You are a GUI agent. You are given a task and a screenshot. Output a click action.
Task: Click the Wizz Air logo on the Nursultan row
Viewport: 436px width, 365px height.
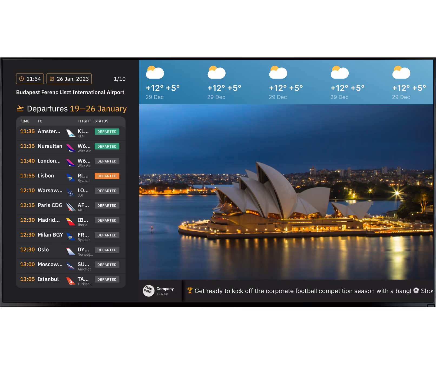coord(71,147)
